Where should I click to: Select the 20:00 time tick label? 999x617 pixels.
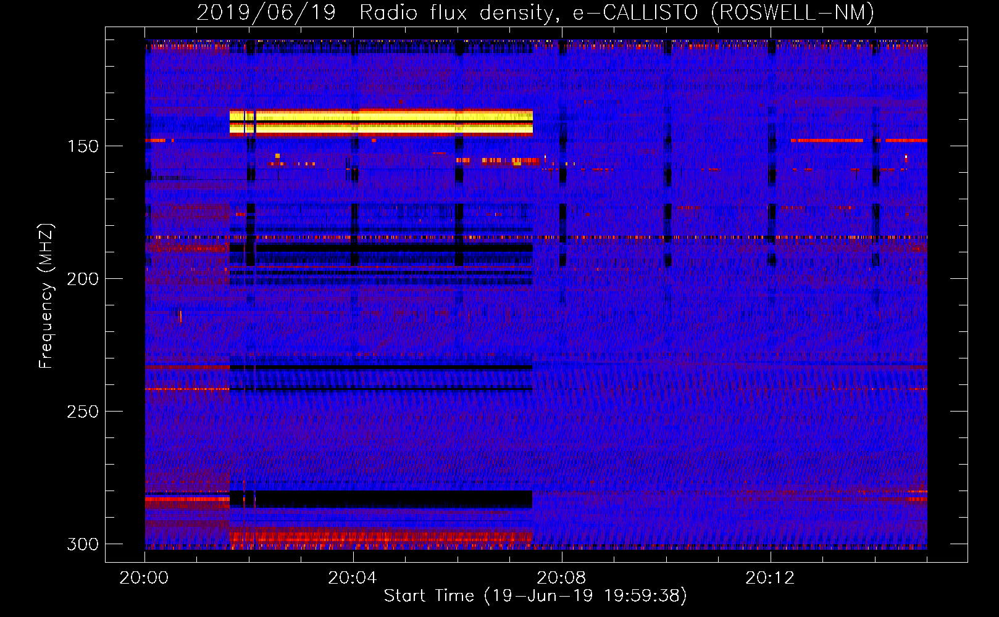[144, 578]
